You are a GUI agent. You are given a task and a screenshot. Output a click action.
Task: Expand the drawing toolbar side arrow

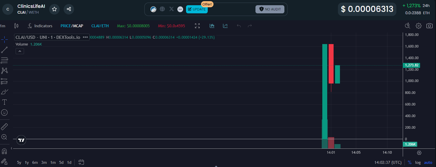[11, 148]
